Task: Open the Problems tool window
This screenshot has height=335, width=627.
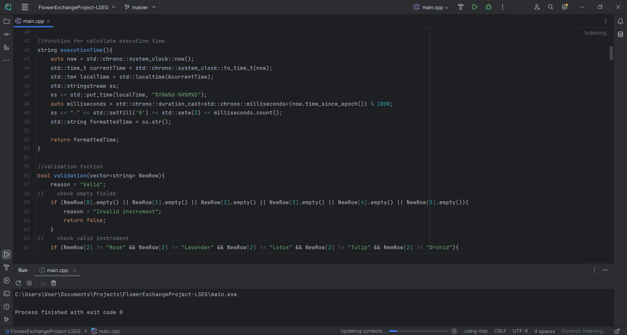Action: (x=6, y=306)
